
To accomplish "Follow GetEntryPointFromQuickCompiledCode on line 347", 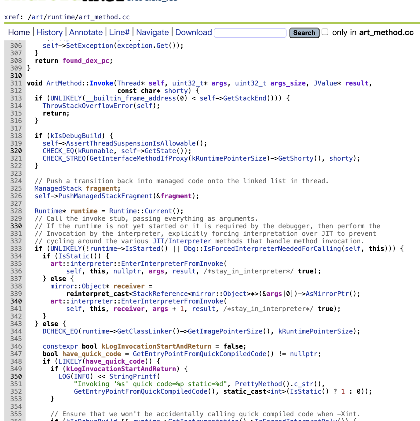I will [x=200, y=354].
